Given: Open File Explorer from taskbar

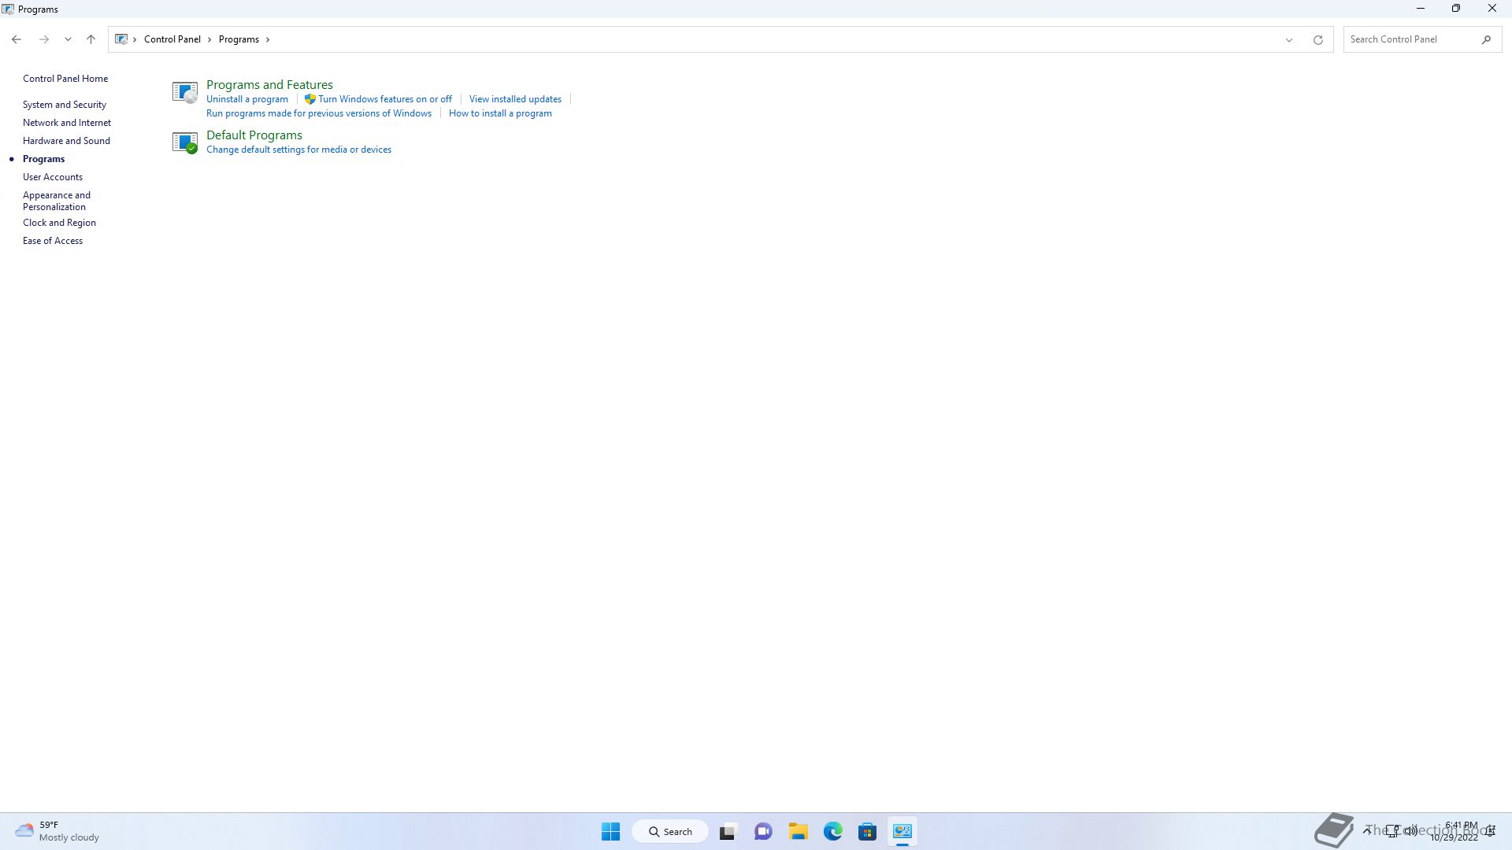Looking at the screenshot, I should click(x=798, y=831).
